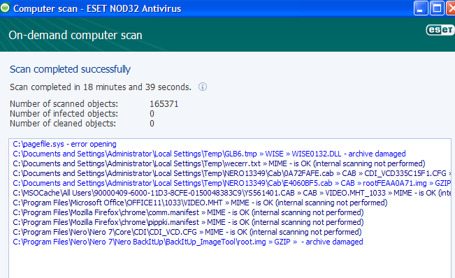Select the 0A72FAFE.cab CDI_VCD335C15F1.CFG entry
Screen dimensions: 455x278
(231, 174)
